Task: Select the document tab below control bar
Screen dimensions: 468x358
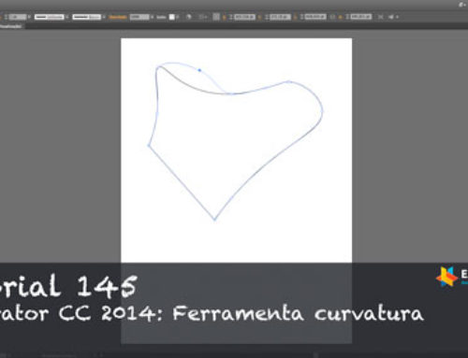Action: click(x=11, y=26)
